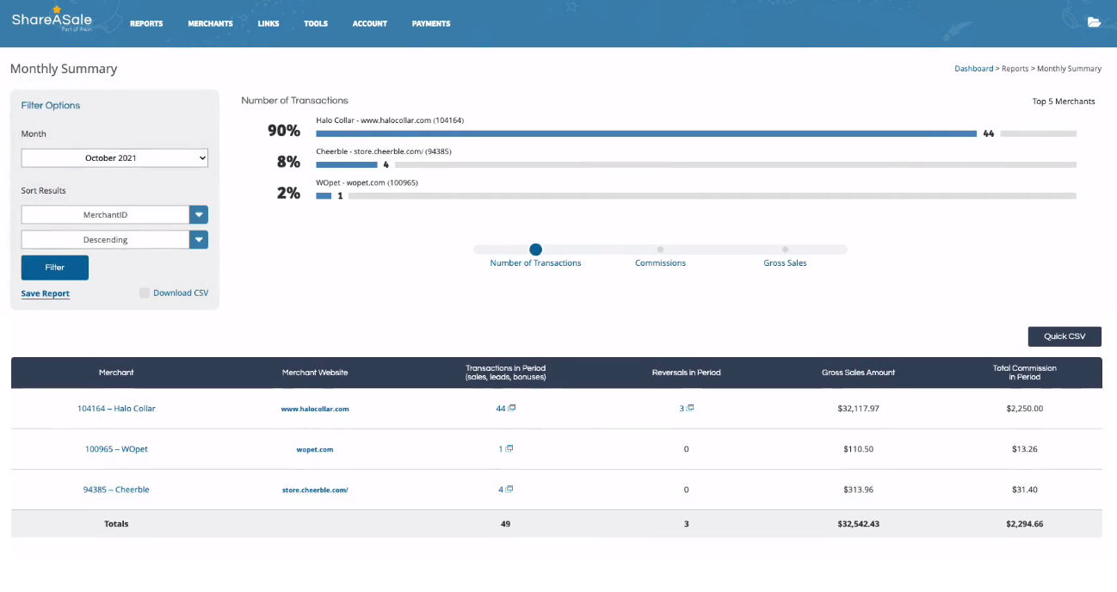Open the Links menu
Image resolution: width=1117 pixels, height=592 pixels.
point(268,23)
